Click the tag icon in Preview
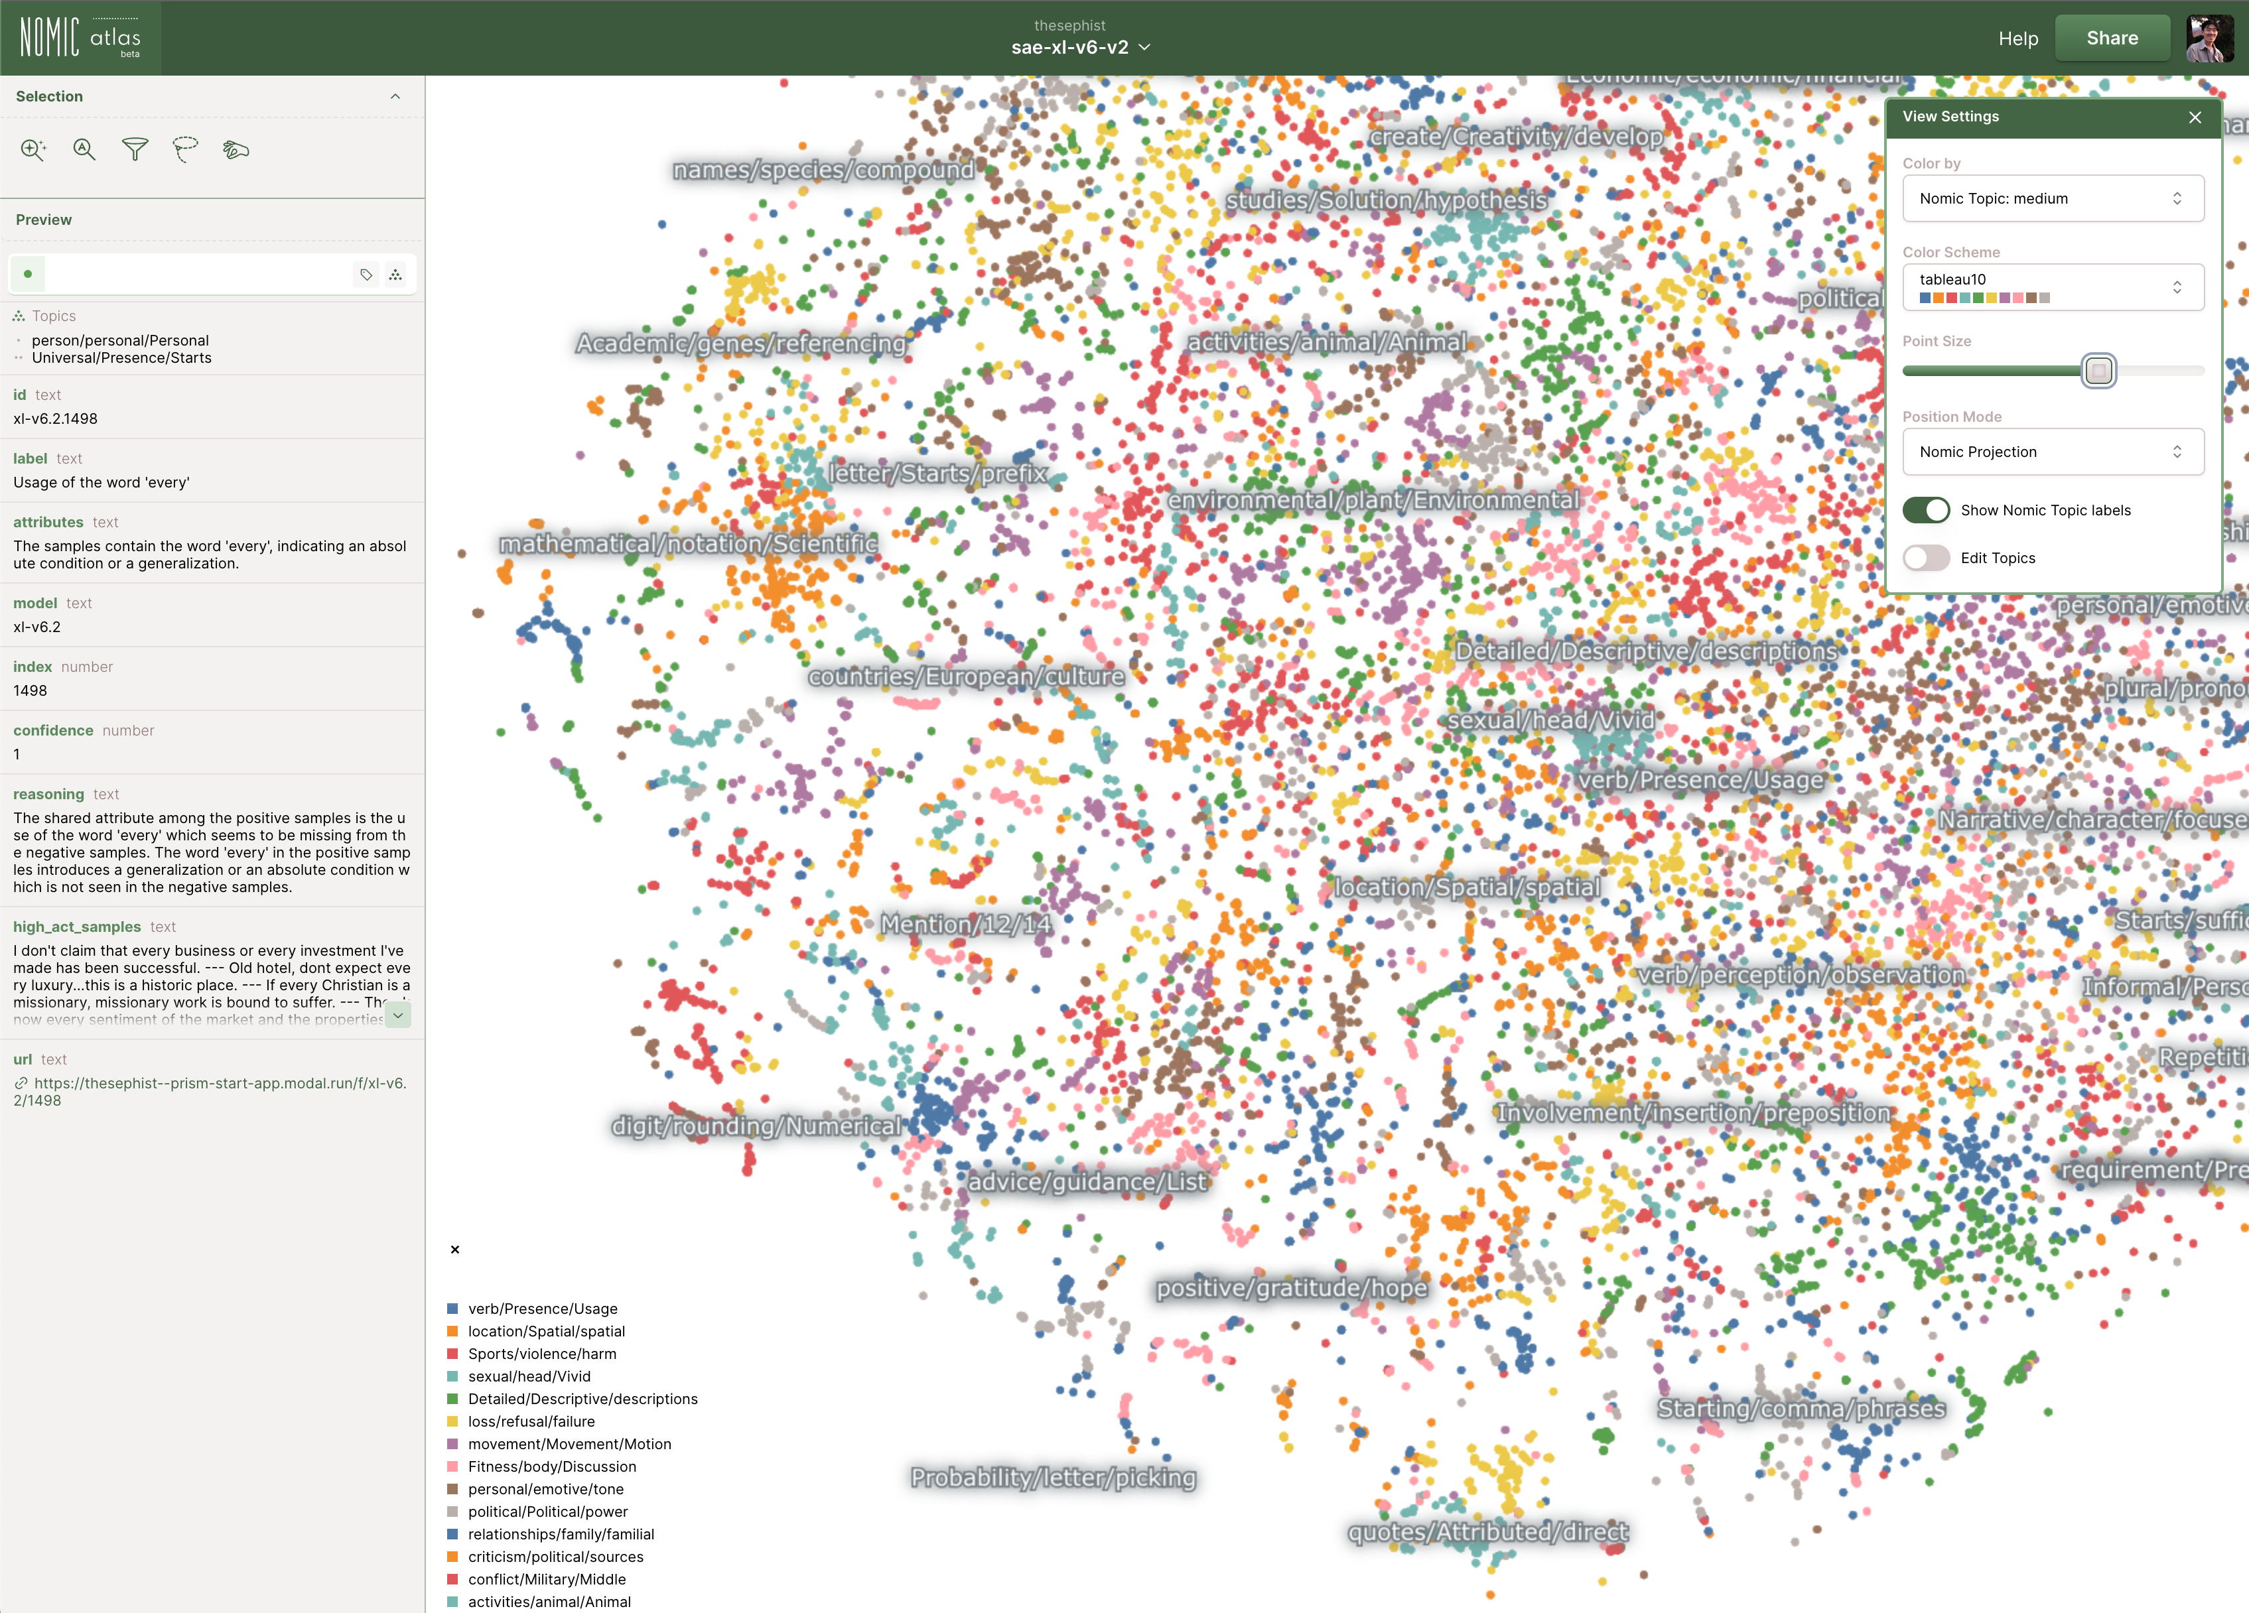This screenshot has height=1613, width=2249. [366, 275]
